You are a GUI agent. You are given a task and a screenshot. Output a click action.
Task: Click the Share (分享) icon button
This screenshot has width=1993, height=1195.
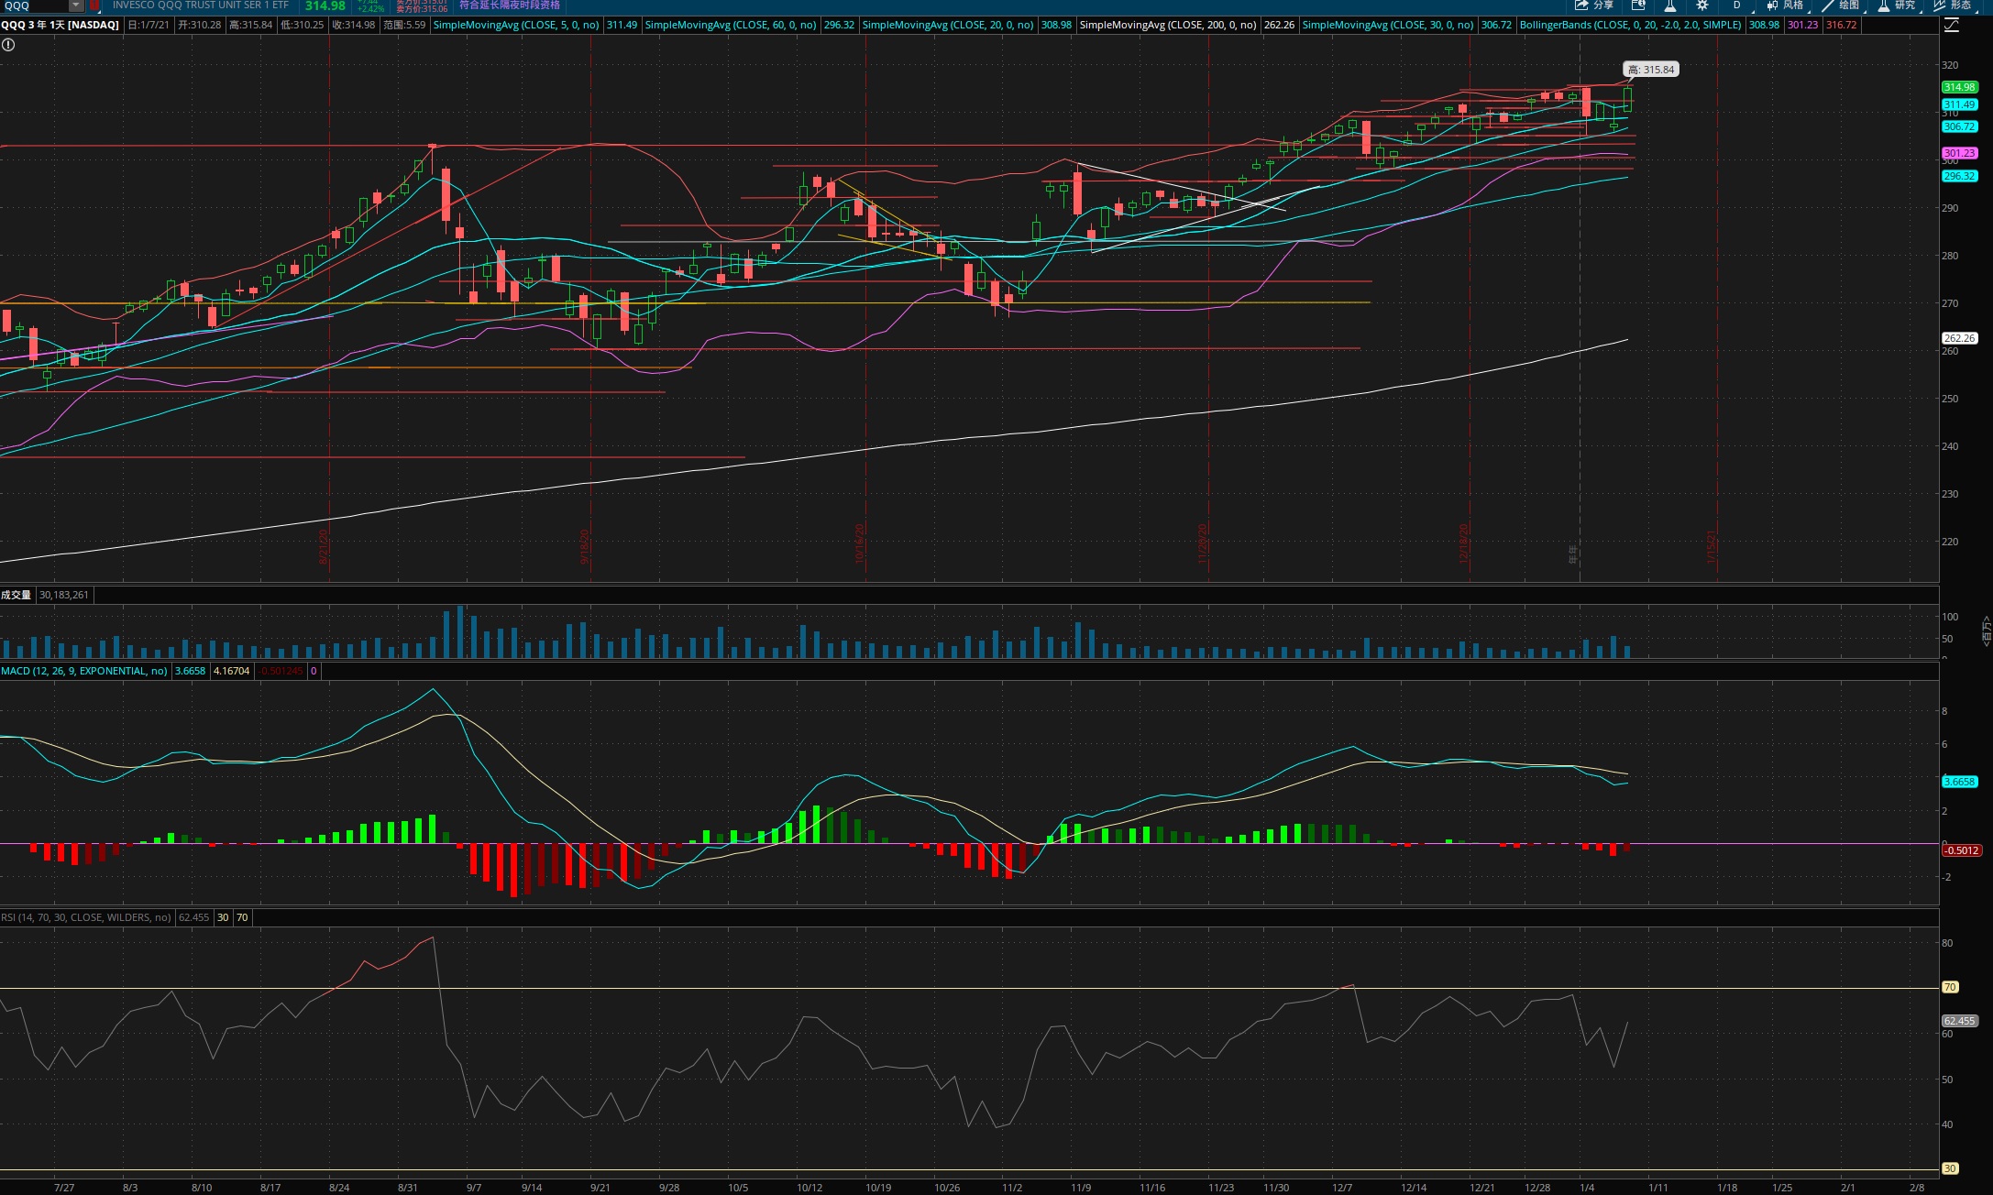1593,5
